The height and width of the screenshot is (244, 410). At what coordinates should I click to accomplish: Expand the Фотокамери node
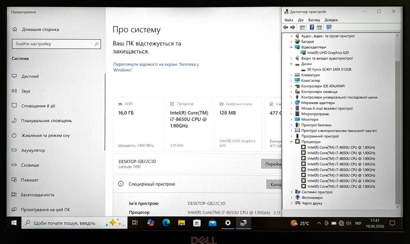tap(292, 198)
